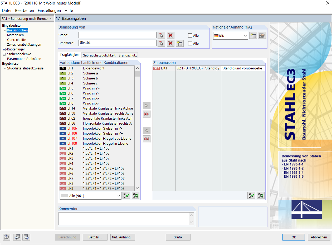The width and height of the screenshot is (332, 245).
Task: Go to the next input window icon
Action: pyautogui.click(x=26, y=237)
